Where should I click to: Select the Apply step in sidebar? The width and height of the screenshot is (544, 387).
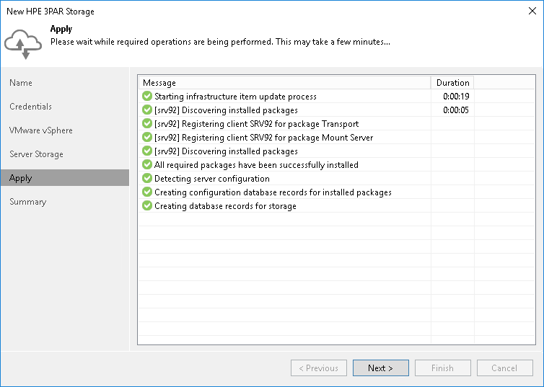[x=21, y=178]
